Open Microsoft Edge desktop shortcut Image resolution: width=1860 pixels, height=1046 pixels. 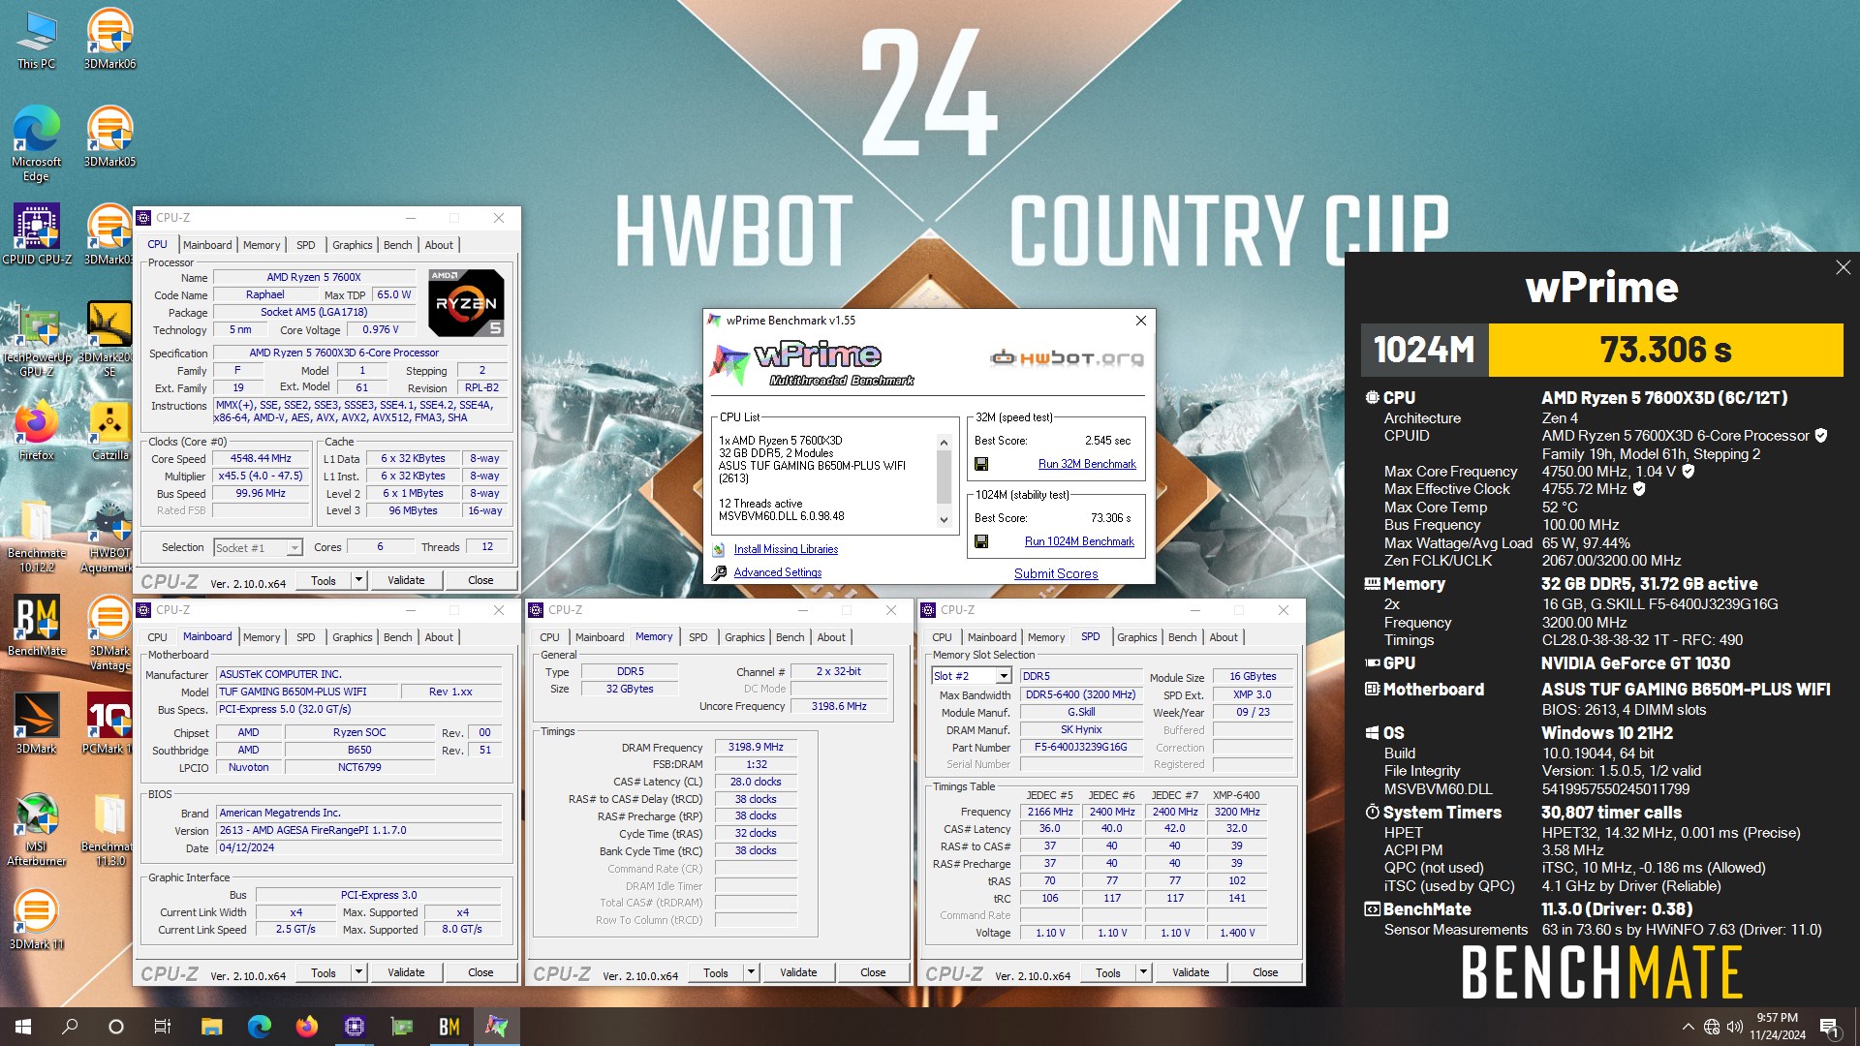[36, 142]
